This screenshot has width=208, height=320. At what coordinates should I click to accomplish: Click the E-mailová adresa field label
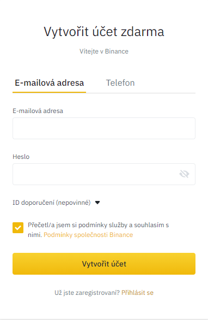(38, 111)
